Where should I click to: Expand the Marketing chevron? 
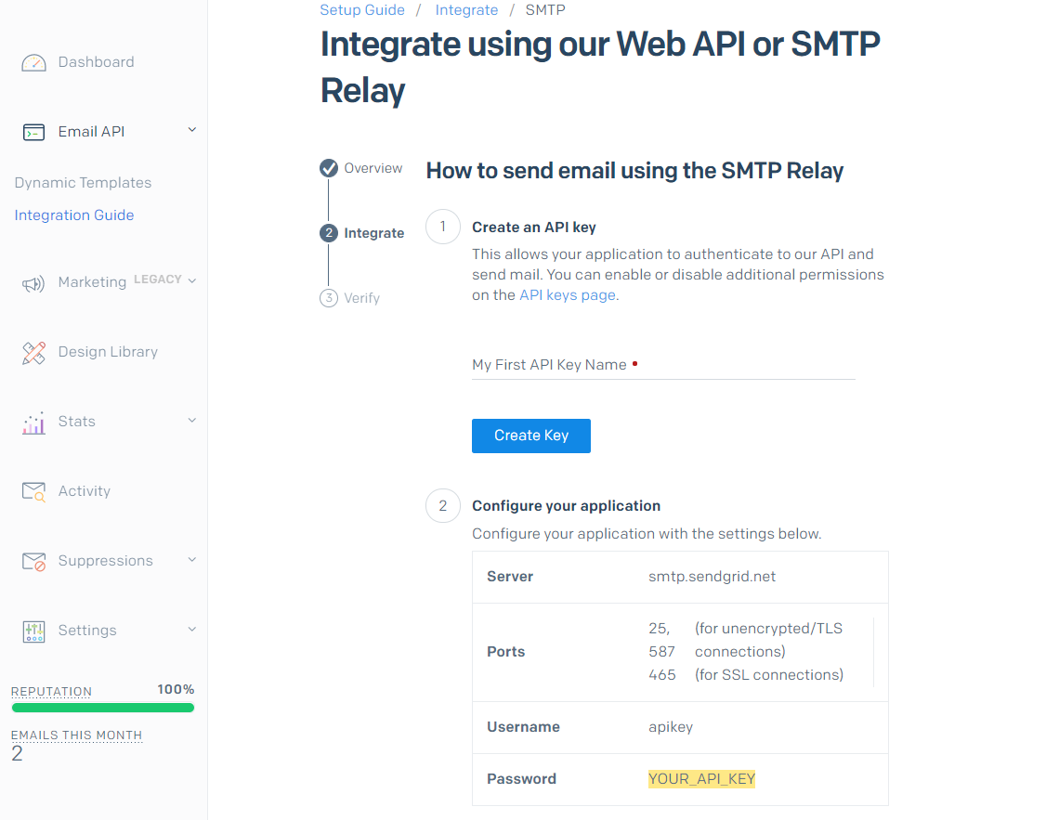tap(192, 280)
